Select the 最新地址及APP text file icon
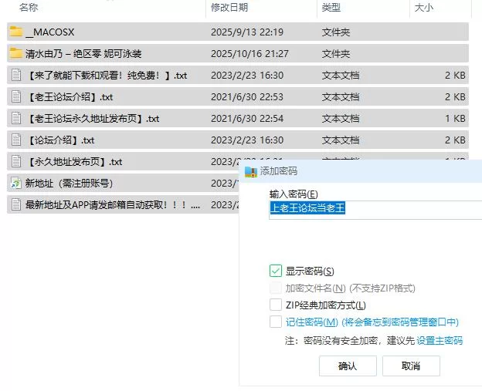The height and width of the screenshot is (391, 482). tap(15, 205)
